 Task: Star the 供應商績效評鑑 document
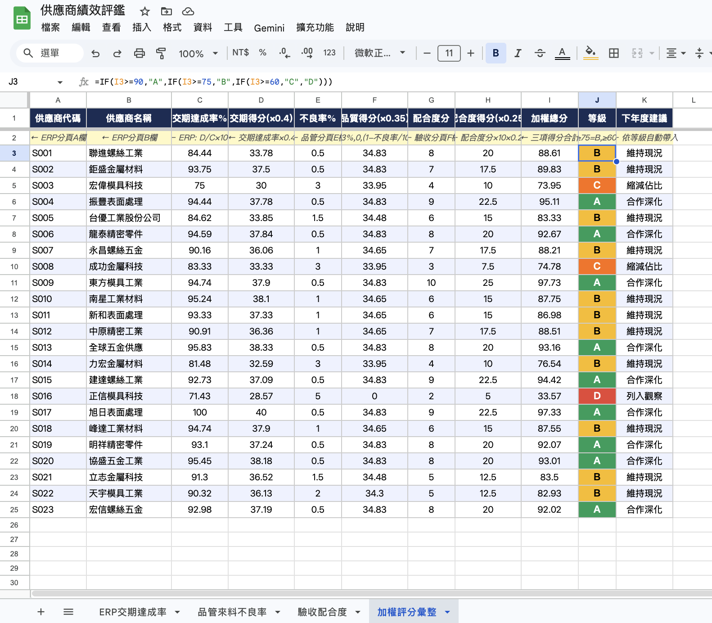144,11
